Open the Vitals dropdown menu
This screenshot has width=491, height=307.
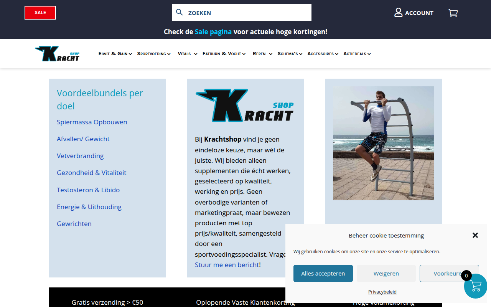click(187, 54)
